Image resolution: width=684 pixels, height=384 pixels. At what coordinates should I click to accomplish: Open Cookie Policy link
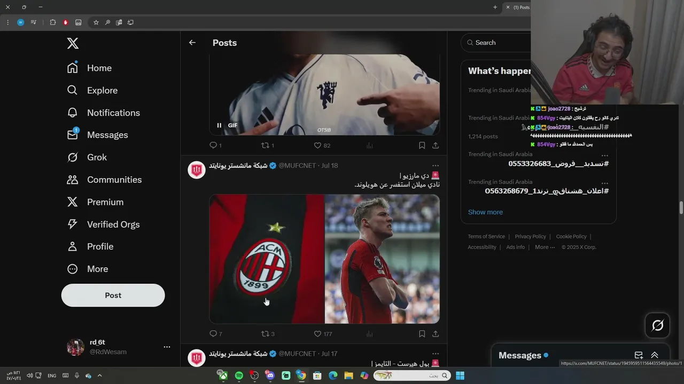tap(571, 236)
